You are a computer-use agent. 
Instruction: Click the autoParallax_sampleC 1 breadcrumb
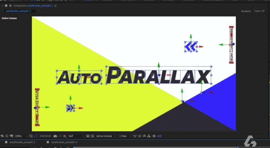tap(18, 11)
